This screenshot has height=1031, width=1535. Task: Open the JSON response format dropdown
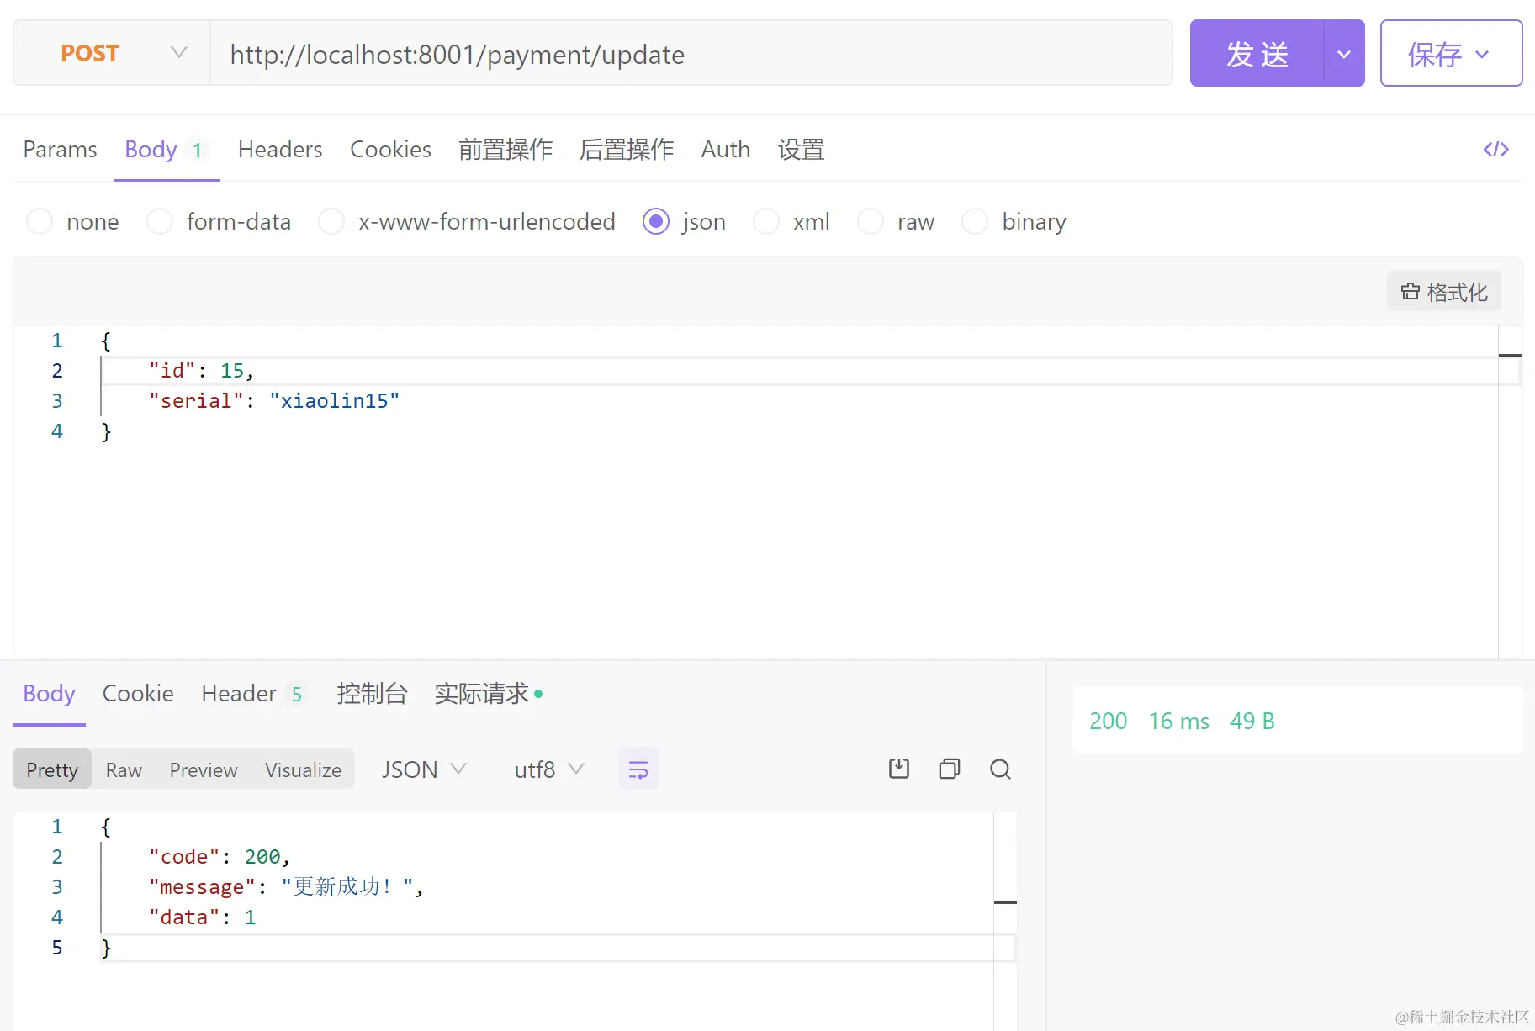point(424,769)
